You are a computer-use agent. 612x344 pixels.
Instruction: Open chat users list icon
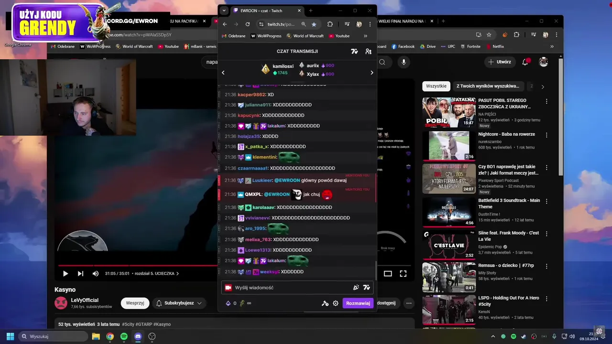(368, 51)
